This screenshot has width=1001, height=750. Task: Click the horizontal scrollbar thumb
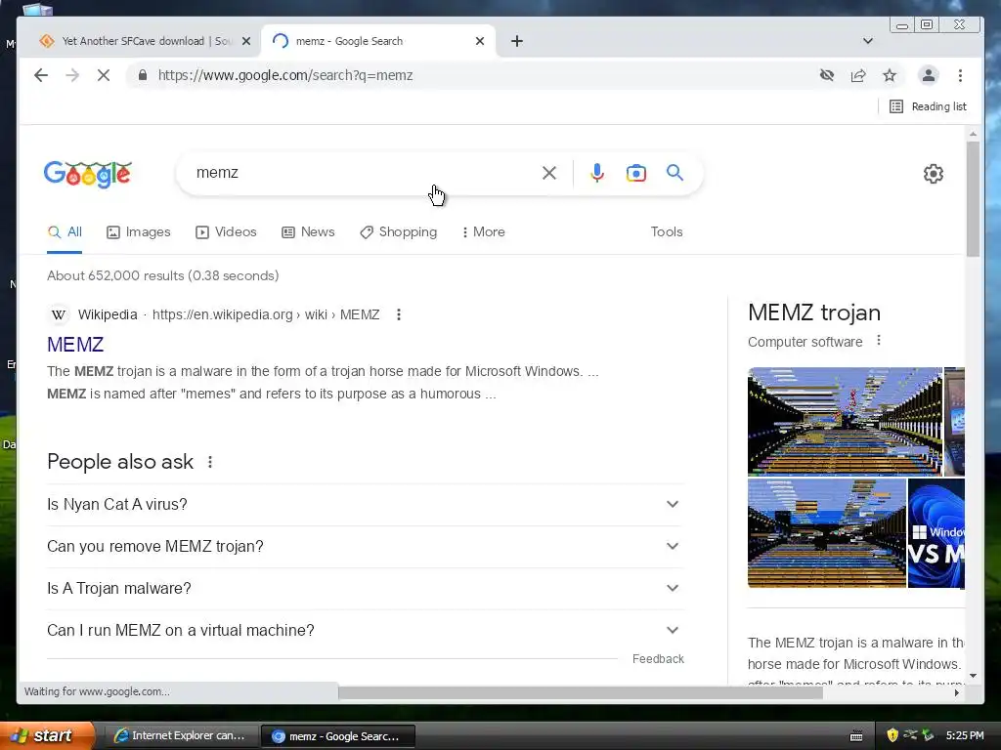coord(581,692)
